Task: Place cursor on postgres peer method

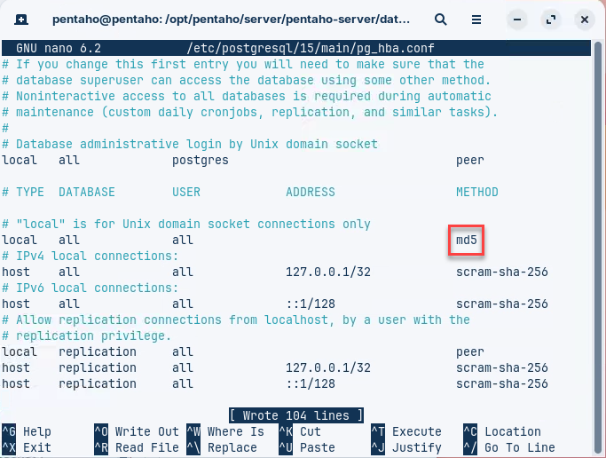Action: click(470, 160)
